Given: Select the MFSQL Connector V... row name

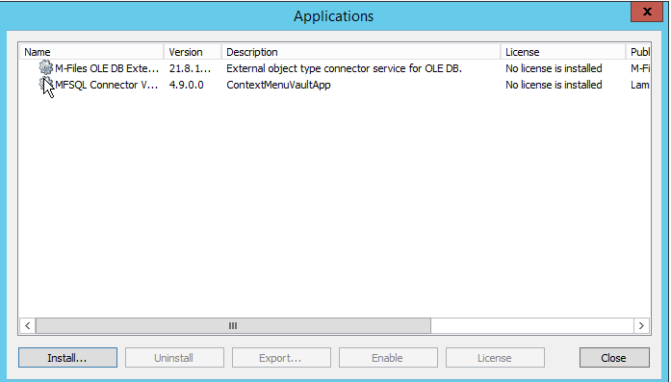Looking at the screenshot, I should click(x=107, y=85).
